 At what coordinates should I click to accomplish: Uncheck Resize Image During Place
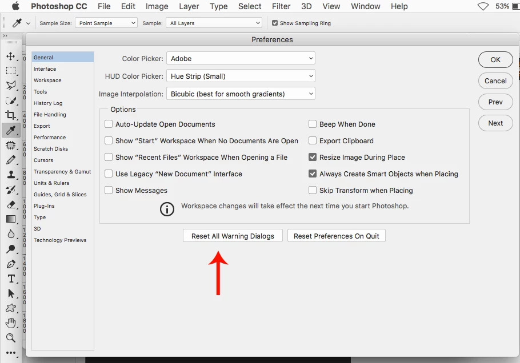(313, 157)
